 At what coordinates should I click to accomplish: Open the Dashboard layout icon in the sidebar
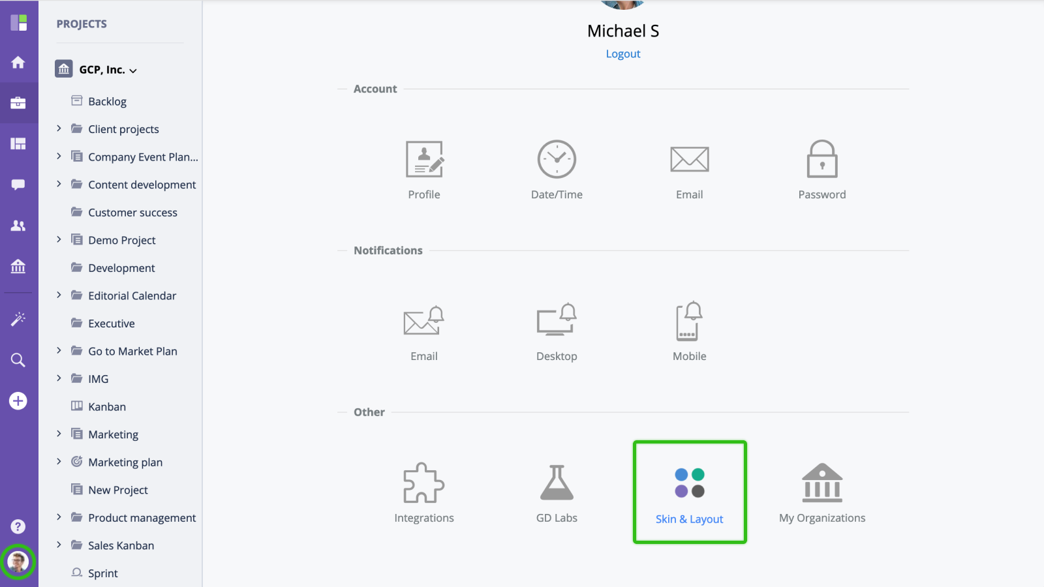pos(18,143)
